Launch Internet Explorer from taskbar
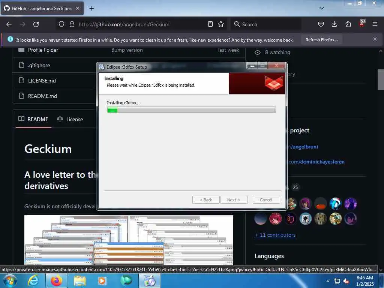The width and height of the screenshot is (384, 288). click(x=33, y=280)
